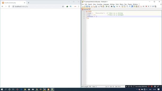Open a new browser tab
This screenshot has height=91, width=162.
pyautogui.click(x=29, y=3)
